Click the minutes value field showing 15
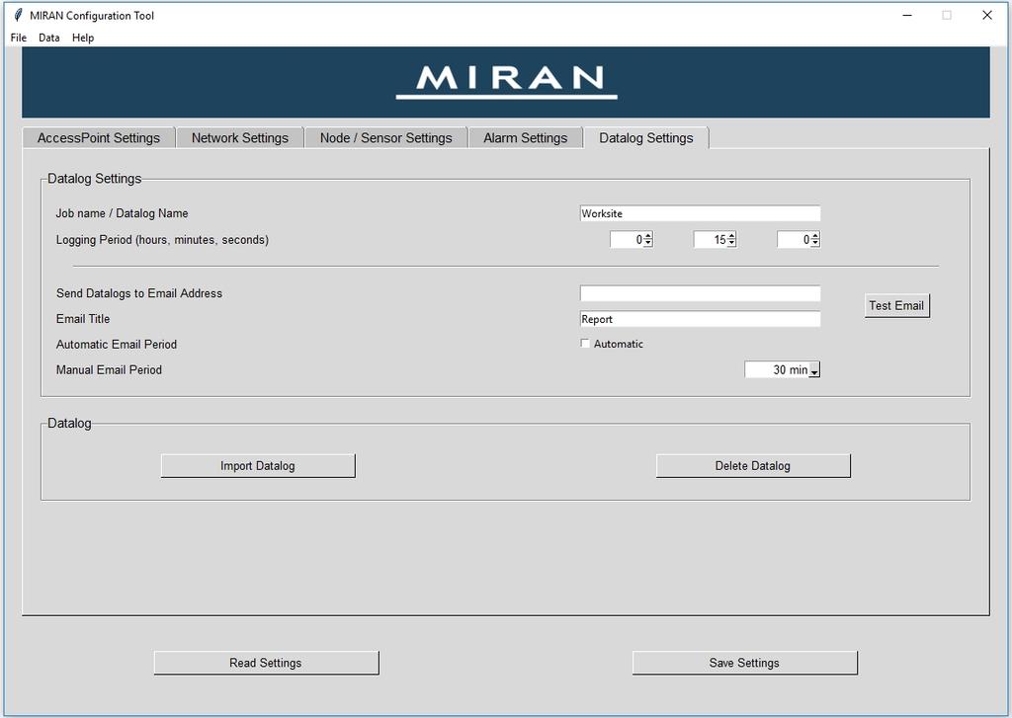 click(710, 240)
